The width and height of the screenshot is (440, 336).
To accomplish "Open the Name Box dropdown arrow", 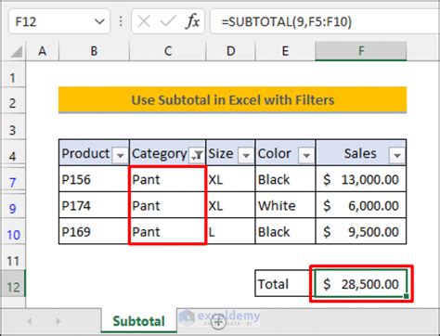I will click(99, 21).
